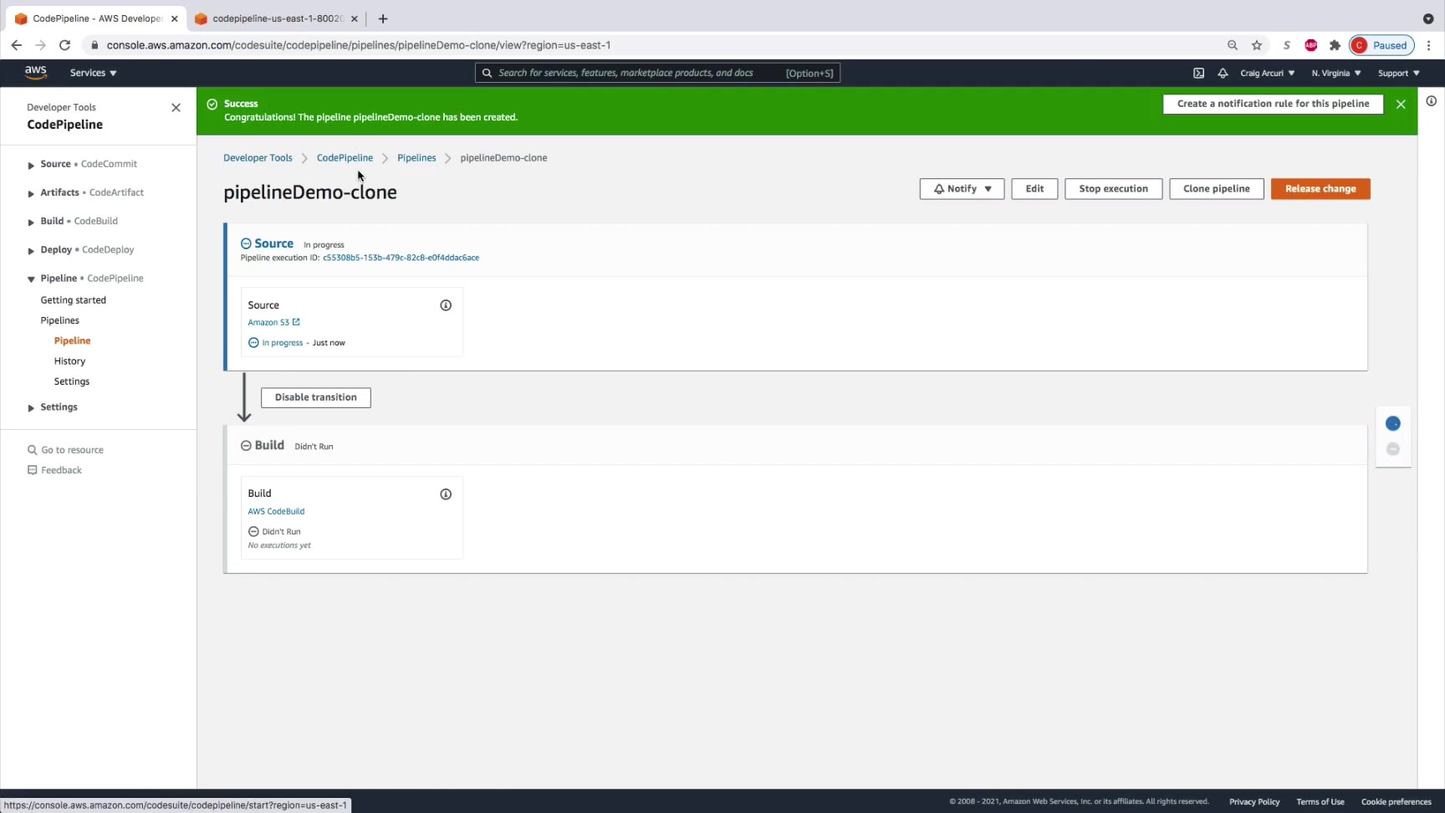The height and width of the screenshot is (813, 1445).
Task: Open the notifications bell icon
Action: (x=1223, y=73)
